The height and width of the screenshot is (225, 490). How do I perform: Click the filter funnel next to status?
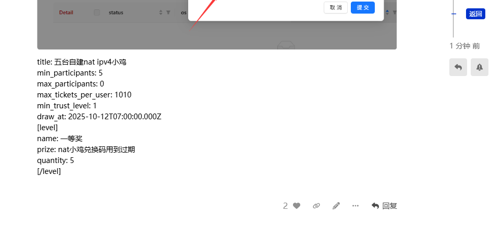(168, 12)
